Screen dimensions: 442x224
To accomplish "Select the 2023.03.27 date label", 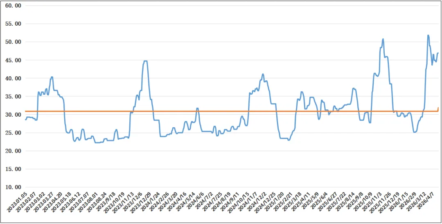I will (43, 202).
